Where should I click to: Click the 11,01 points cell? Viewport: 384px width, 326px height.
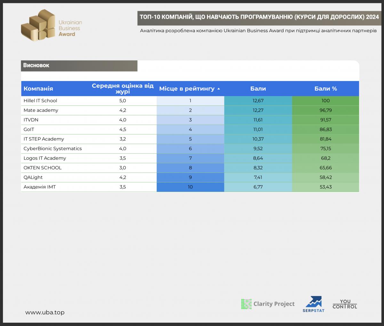tap(258, 129)
